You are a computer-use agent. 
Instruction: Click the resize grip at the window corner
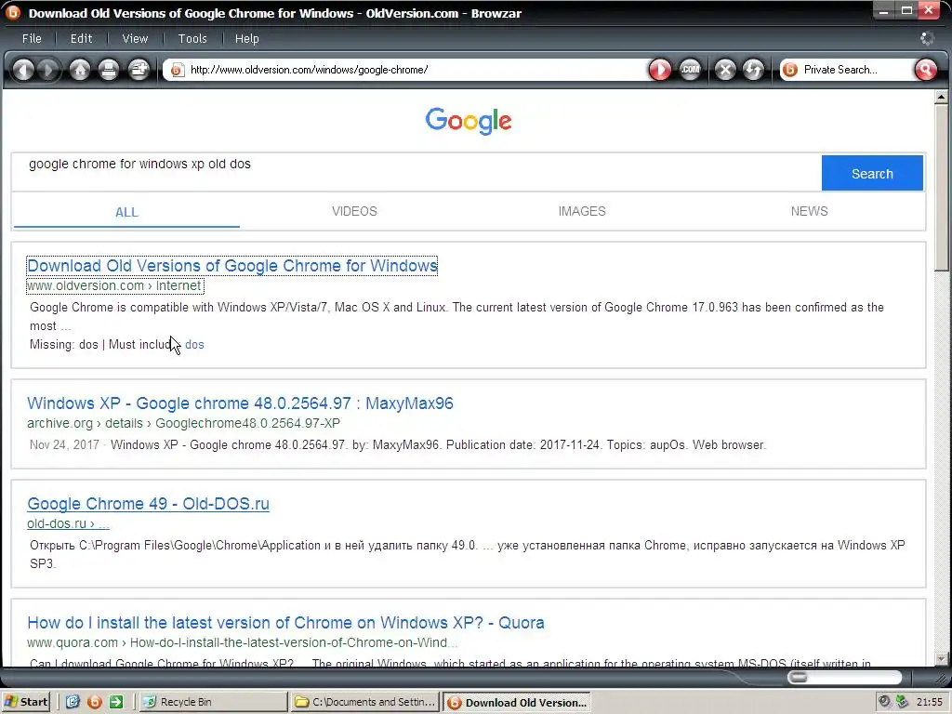(x=943, y=678)
